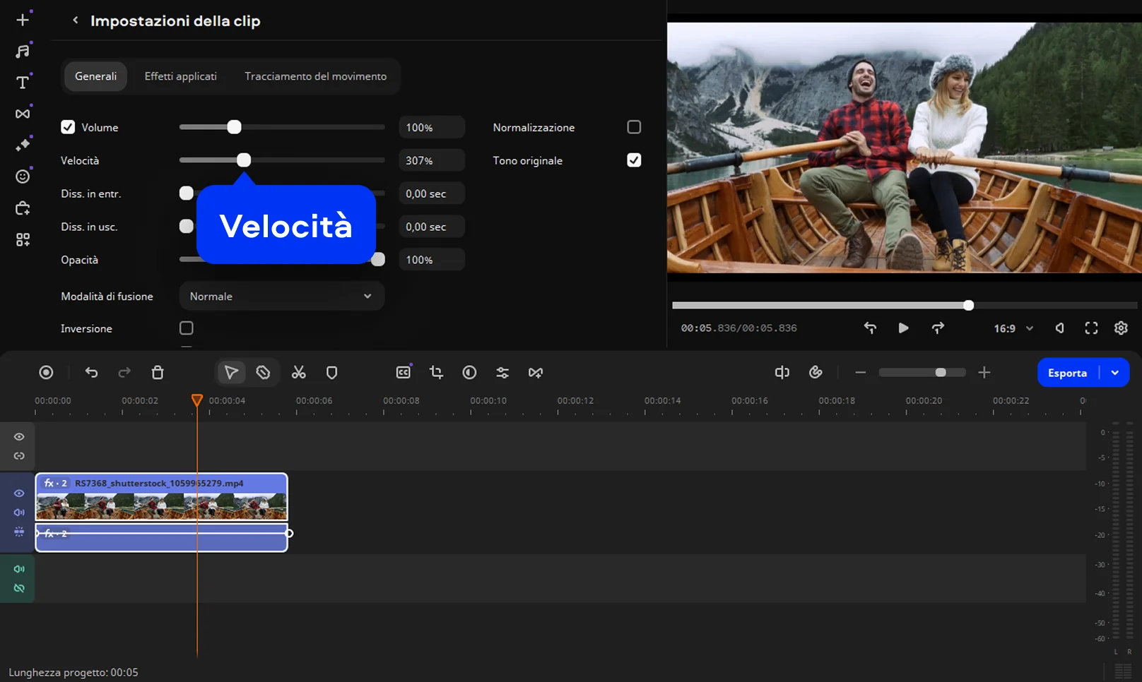Enable the Normalizzazione checkbox

pyautogui.click(x=634, y=127)
